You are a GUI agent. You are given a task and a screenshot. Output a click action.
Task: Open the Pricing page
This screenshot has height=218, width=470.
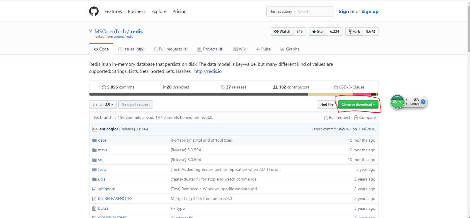click(179, 11)
